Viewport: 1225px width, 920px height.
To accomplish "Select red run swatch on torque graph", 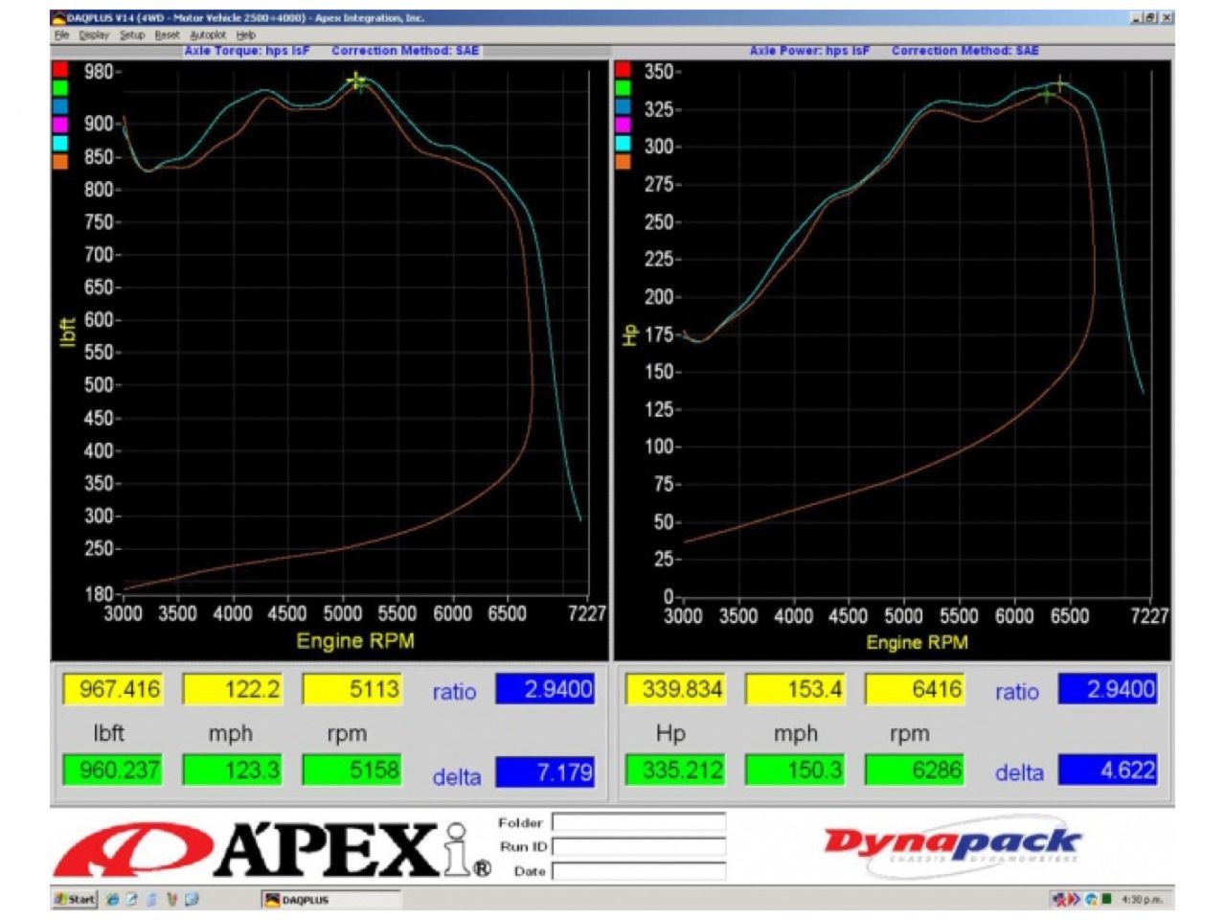I will tap(60, 70).
